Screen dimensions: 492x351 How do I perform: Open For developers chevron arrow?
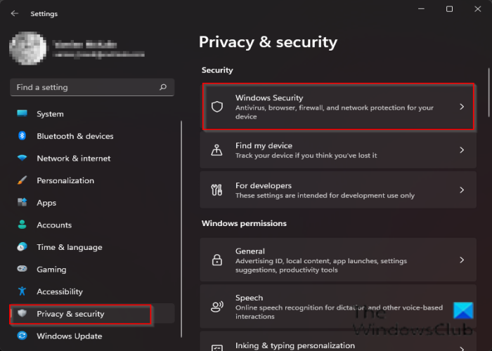[462, 190]
